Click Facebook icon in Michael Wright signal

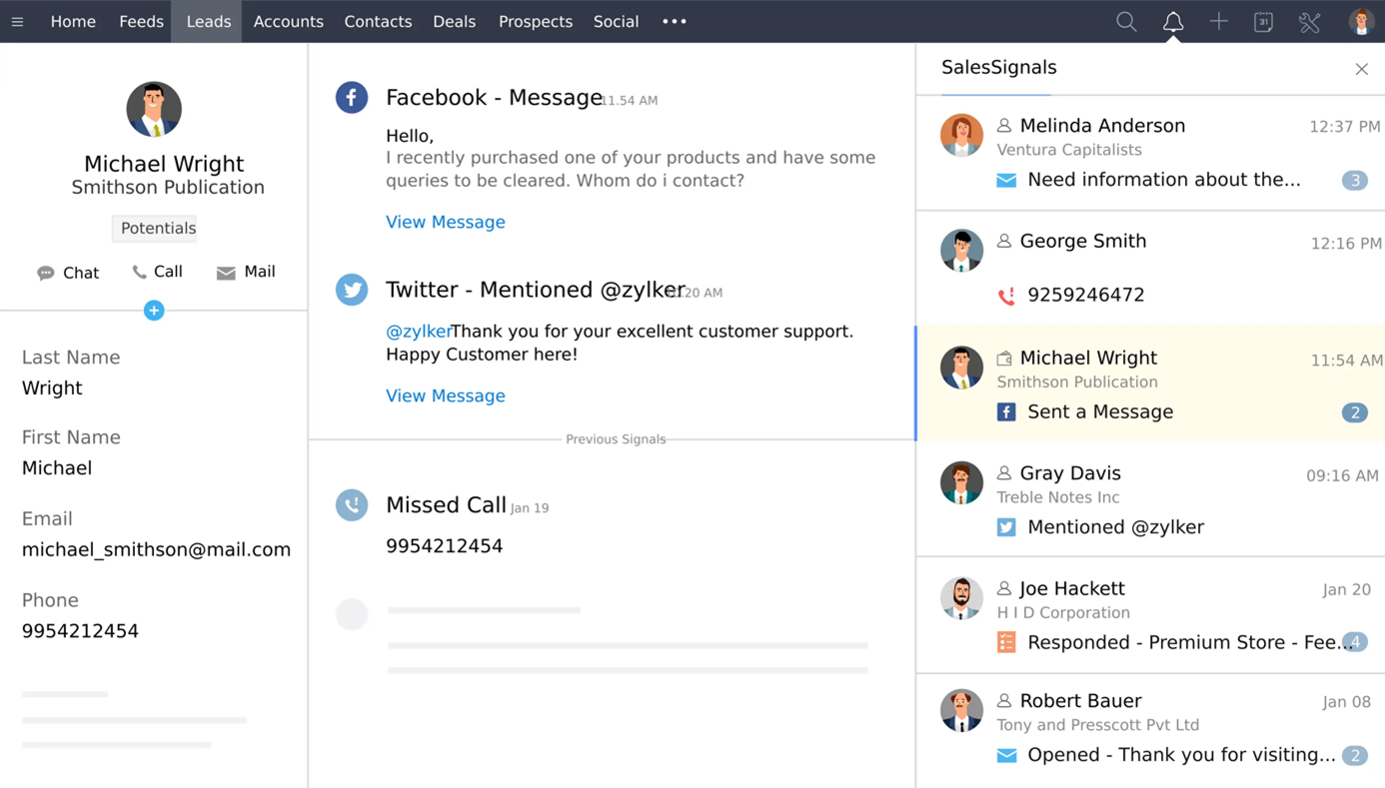click(1006, 411)
